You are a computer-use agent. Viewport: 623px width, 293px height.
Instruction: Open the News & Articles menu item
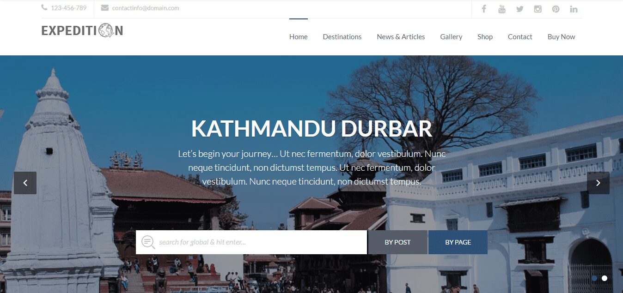(x=401, y=37)
